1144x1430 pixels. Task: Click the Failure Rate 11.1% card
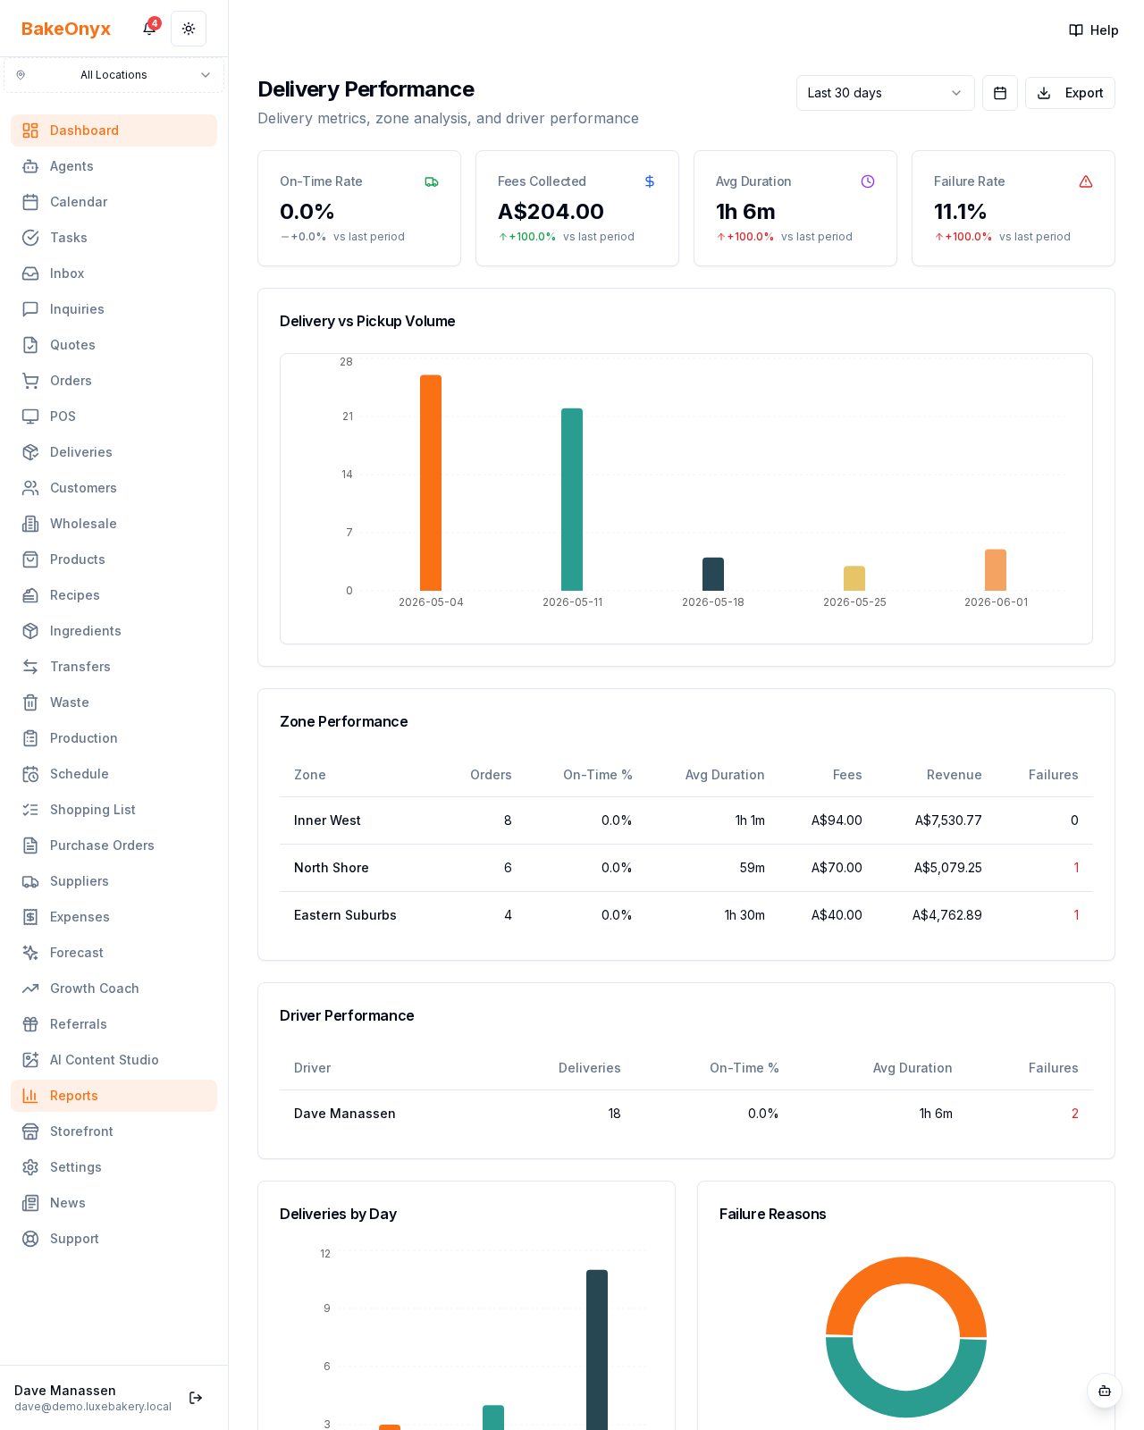click(1014, 208)
